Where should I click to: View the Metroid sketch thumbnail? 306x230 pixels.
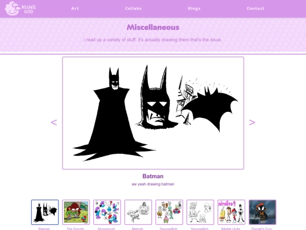click(x=138, y=212)
